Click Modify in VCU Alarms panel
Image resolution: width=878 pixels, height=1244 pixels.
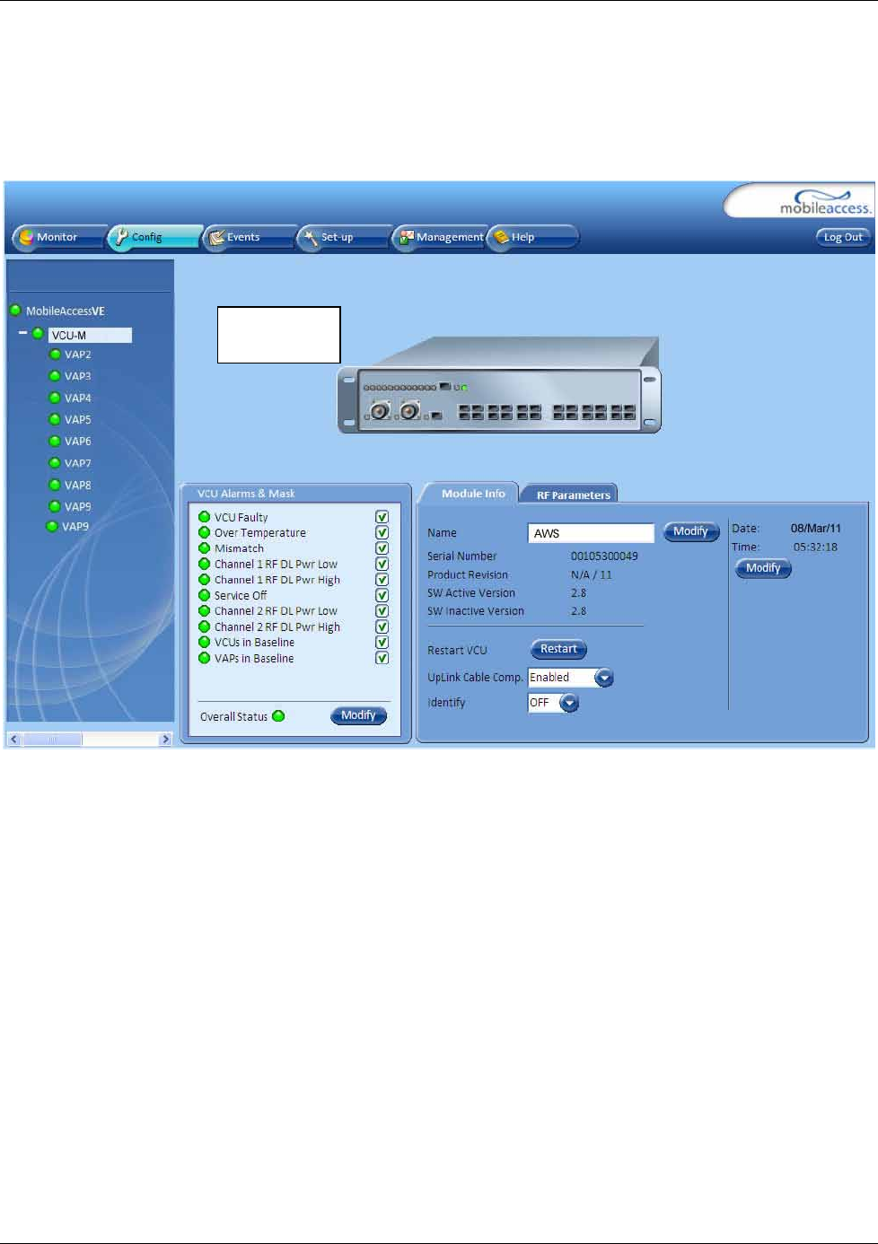(x=359, y=715)
